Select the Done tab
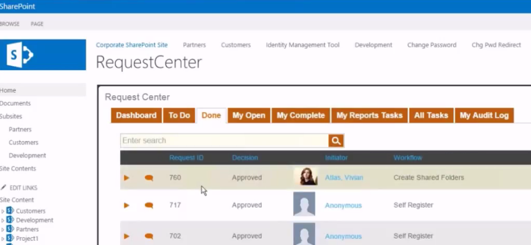The height and width of the screenshot is (245, 531). pos(211,115)
